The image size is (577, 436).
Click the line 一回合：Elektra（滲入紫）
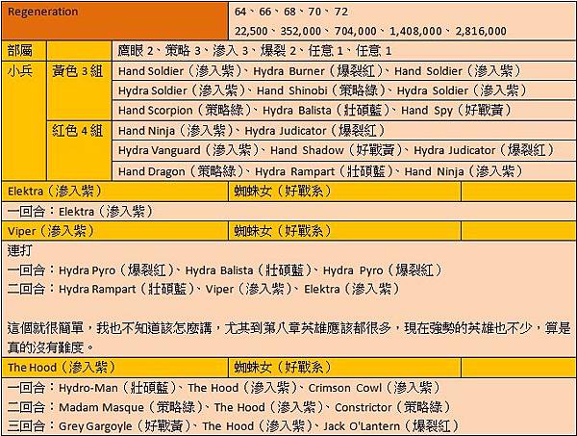80,212
